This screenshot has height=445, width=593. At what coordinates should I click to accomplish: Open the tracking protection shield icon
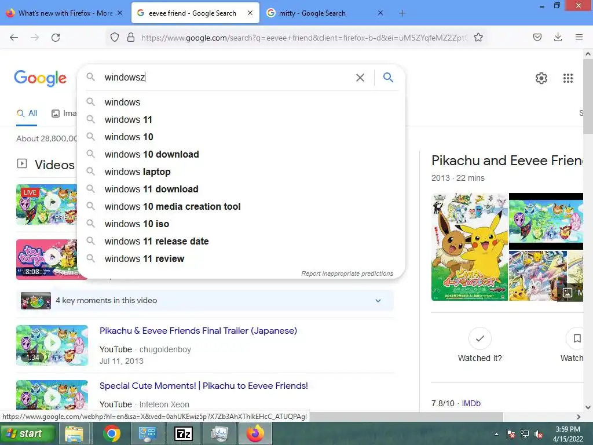(x=115, y=37)
